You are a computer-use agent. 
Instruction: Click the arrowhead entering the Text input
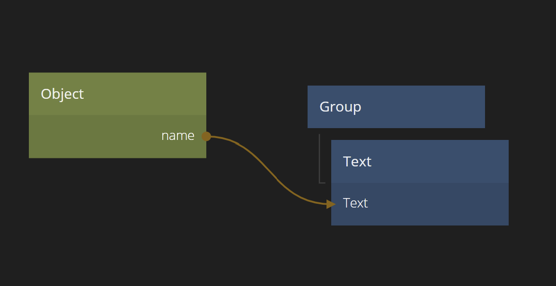[x=330, y=204]
